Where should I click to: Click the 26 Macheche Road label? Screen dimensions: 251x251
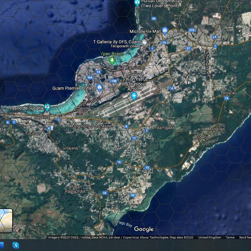(x=208, y=64)
